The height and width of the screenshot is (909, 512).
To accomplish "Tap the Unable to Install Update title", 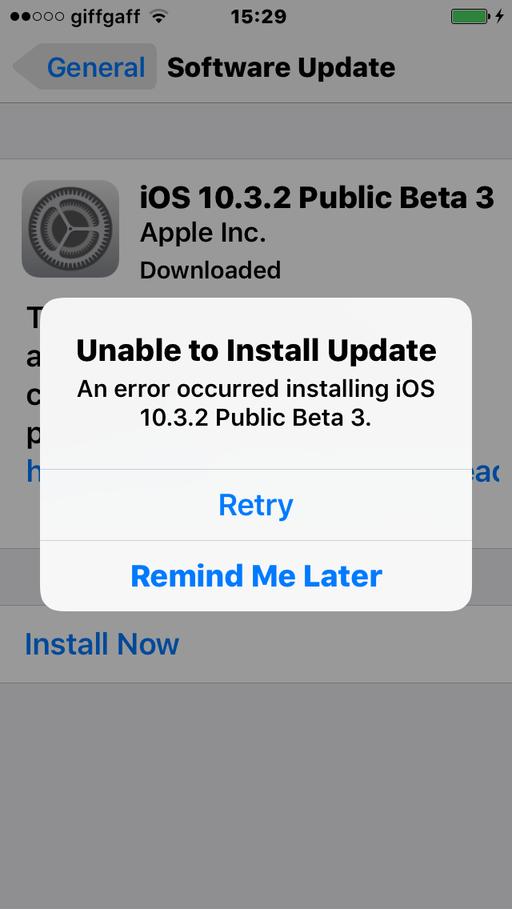I will point(256,350).
